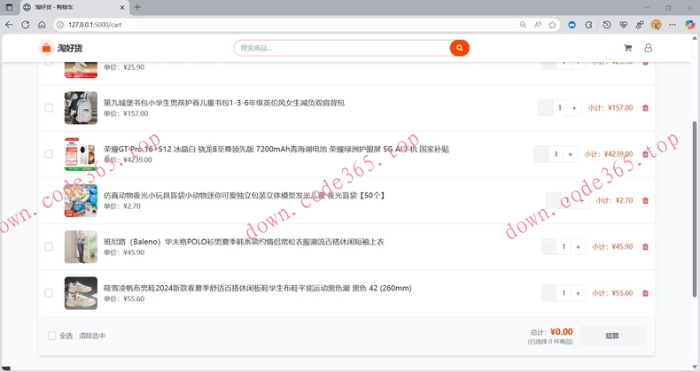Click the POLO shirt product thumbnail

[x=81, y=246]
